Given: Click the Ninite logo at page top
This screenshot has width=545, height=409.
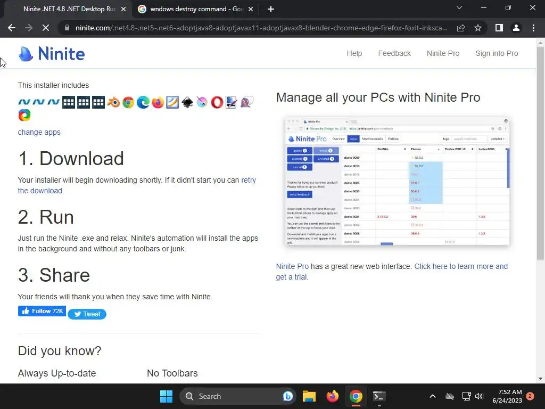Looking at the screenshot, I should click(x=52, y=54).
